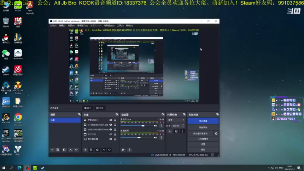Open OBS 设置 settings button
The width and height of the screenshot is (304, 171).
point(203,144)
